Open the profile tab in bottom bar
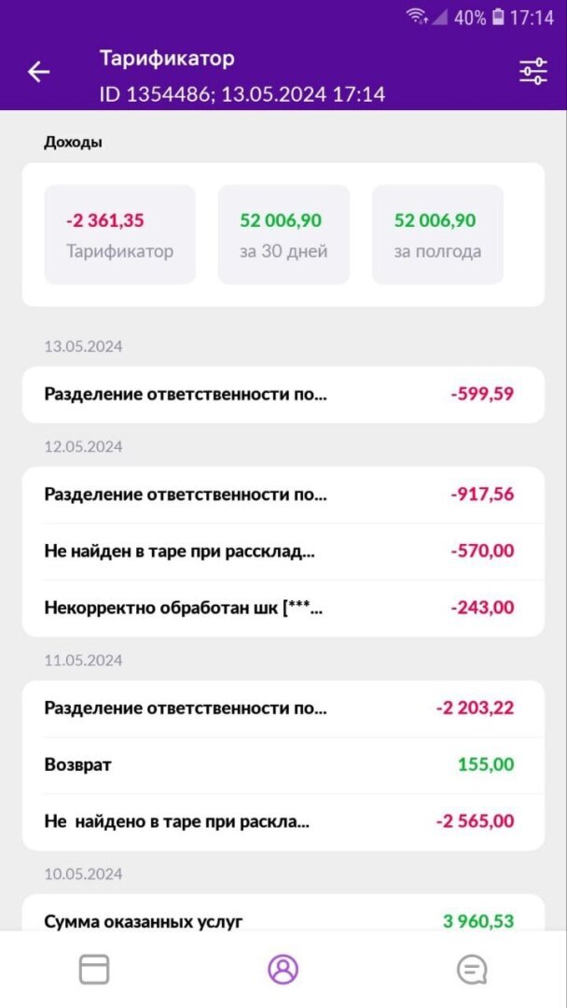567x1008 pixels. [283, 970]
